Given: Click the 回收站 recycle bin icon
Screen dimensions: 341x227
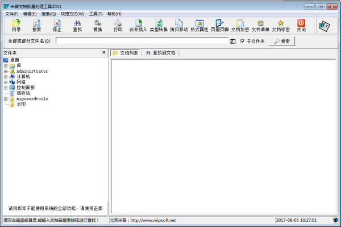Looking at the screenshot, I should click(12, 93).
